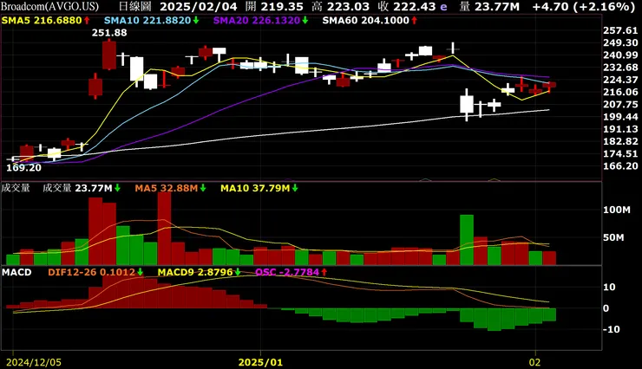642x369 pixels.
Task: Click the high price 223.03
Action: (x=346, y=7)
